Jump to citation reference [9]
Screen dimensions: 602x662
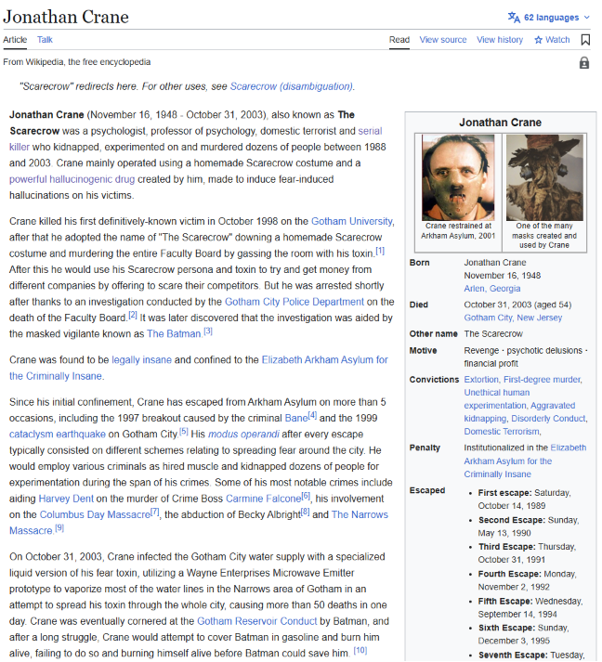click(x=59, y=527)
